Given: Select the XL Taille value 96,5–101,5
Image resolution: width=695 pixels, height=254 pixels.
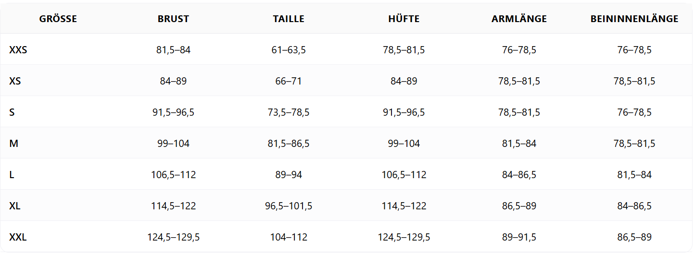Looking at the screenshot, I should point(289,206).
